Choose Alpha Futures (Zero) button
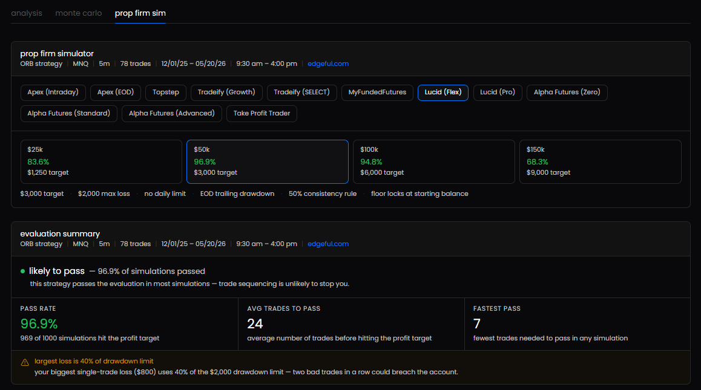The height and width of the screenshot is (390, 701). pos(567,93)
